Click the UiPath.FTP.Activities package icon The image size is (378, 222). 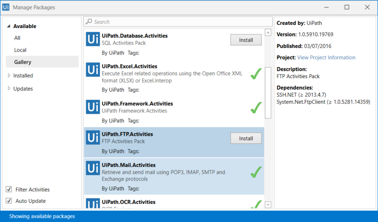coord(93,138)
